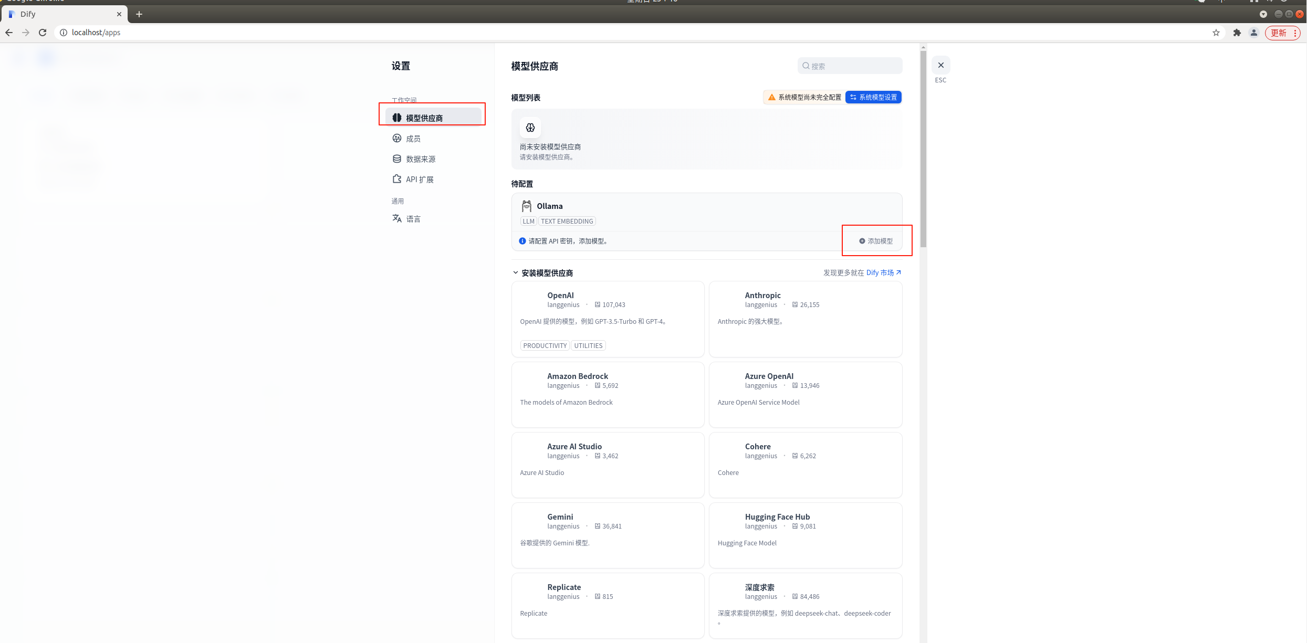The image size is (1307, 643).
Task: Click the Chrome extensions puzzle icon
Action: pyautogui.click(x=1237, y=33)
